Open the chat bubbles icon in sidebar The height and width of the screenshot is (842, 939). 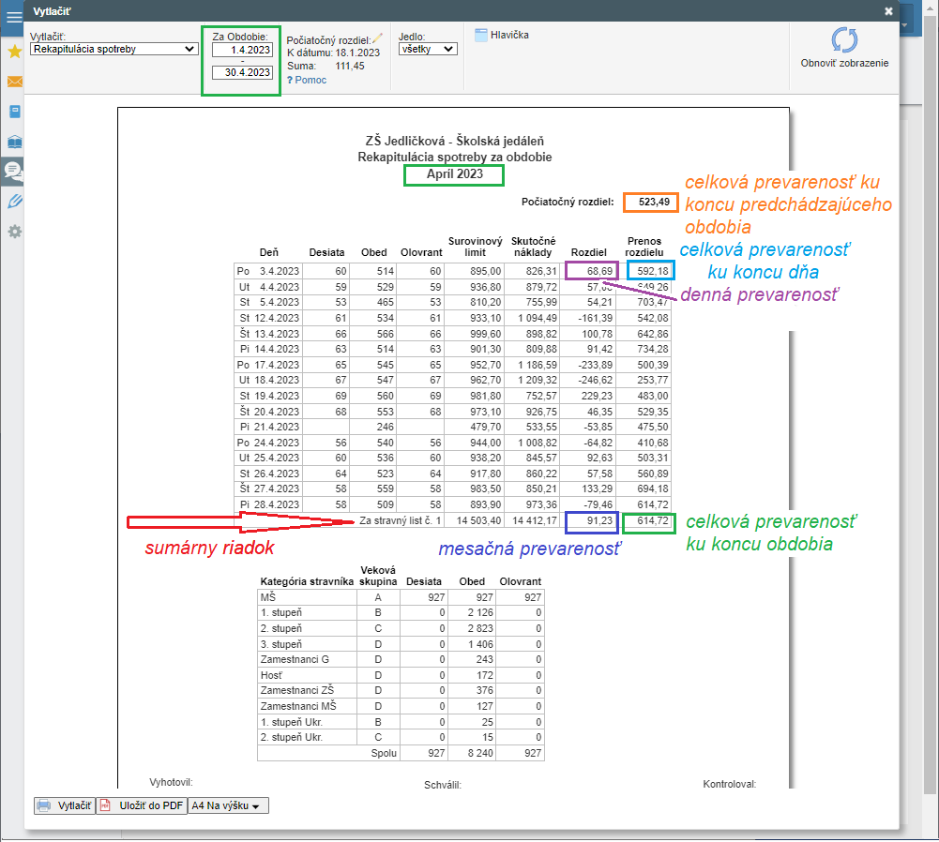(13, 172)
